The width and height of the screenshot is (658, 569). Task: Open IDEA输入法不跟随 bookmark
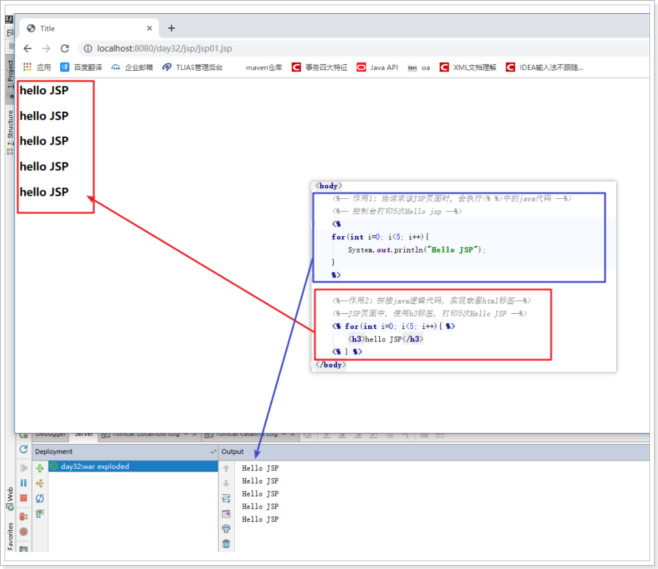pyautogui.click(x=545, y=67)
